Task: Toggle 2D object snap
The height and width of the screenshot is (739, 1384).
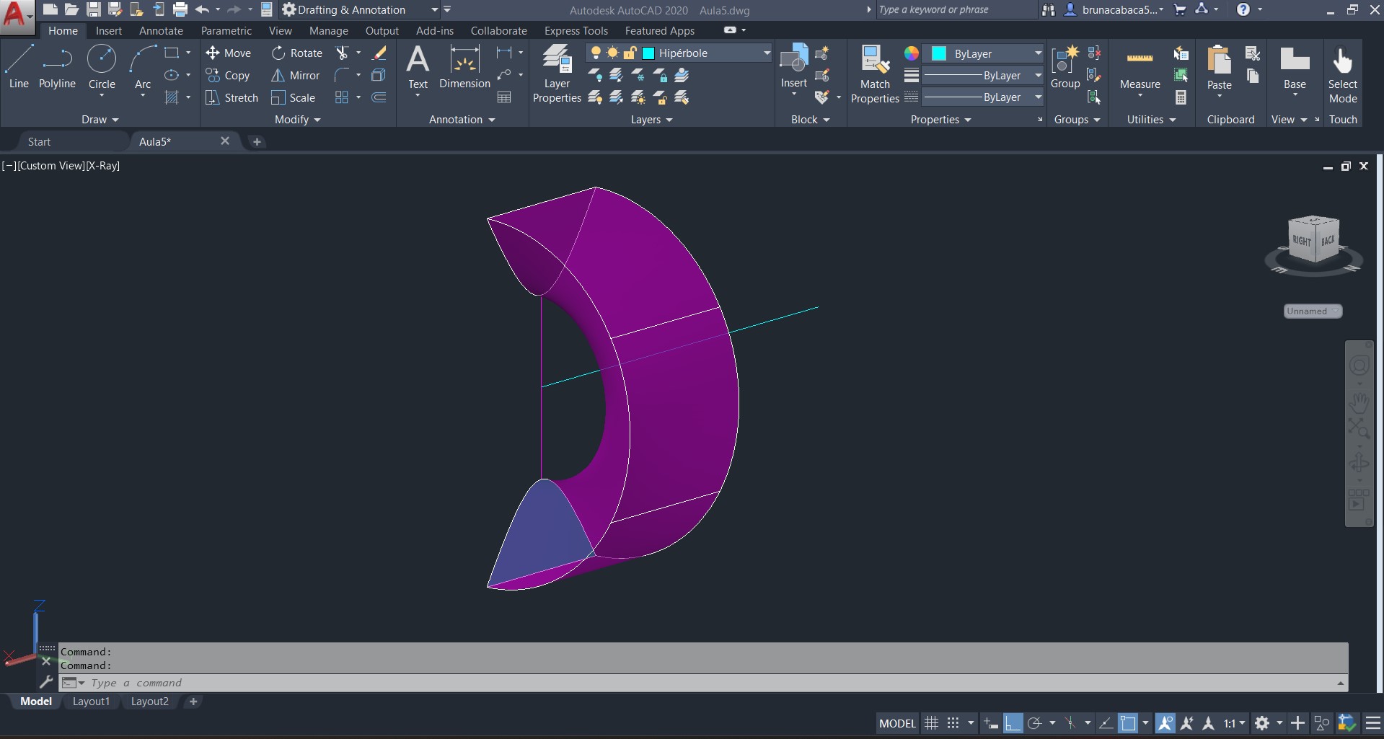Action: 1127,723
